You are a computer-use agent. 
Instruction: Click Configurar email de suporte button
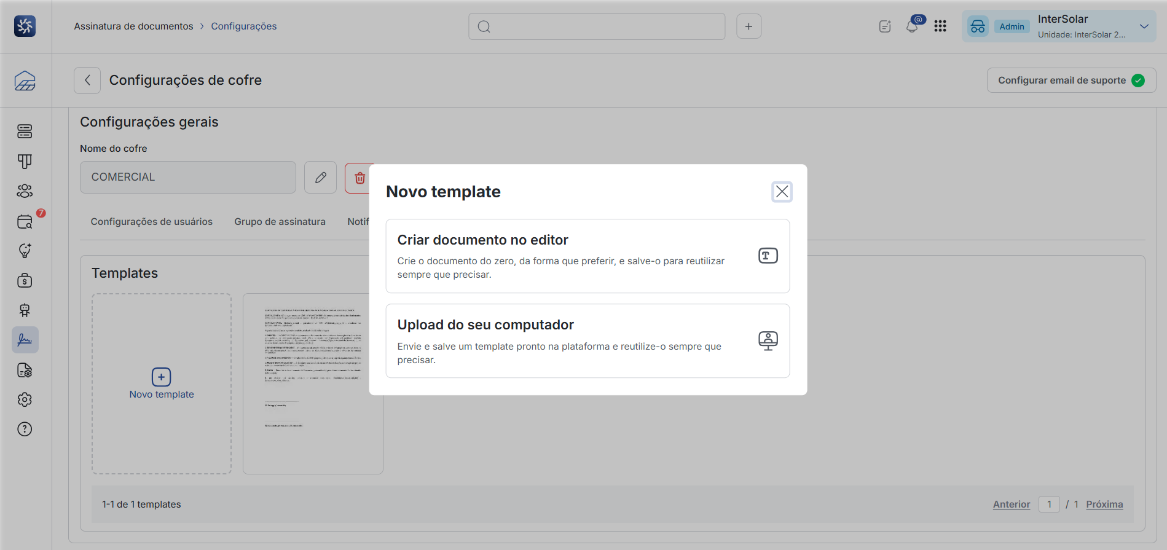(1071, 81)
